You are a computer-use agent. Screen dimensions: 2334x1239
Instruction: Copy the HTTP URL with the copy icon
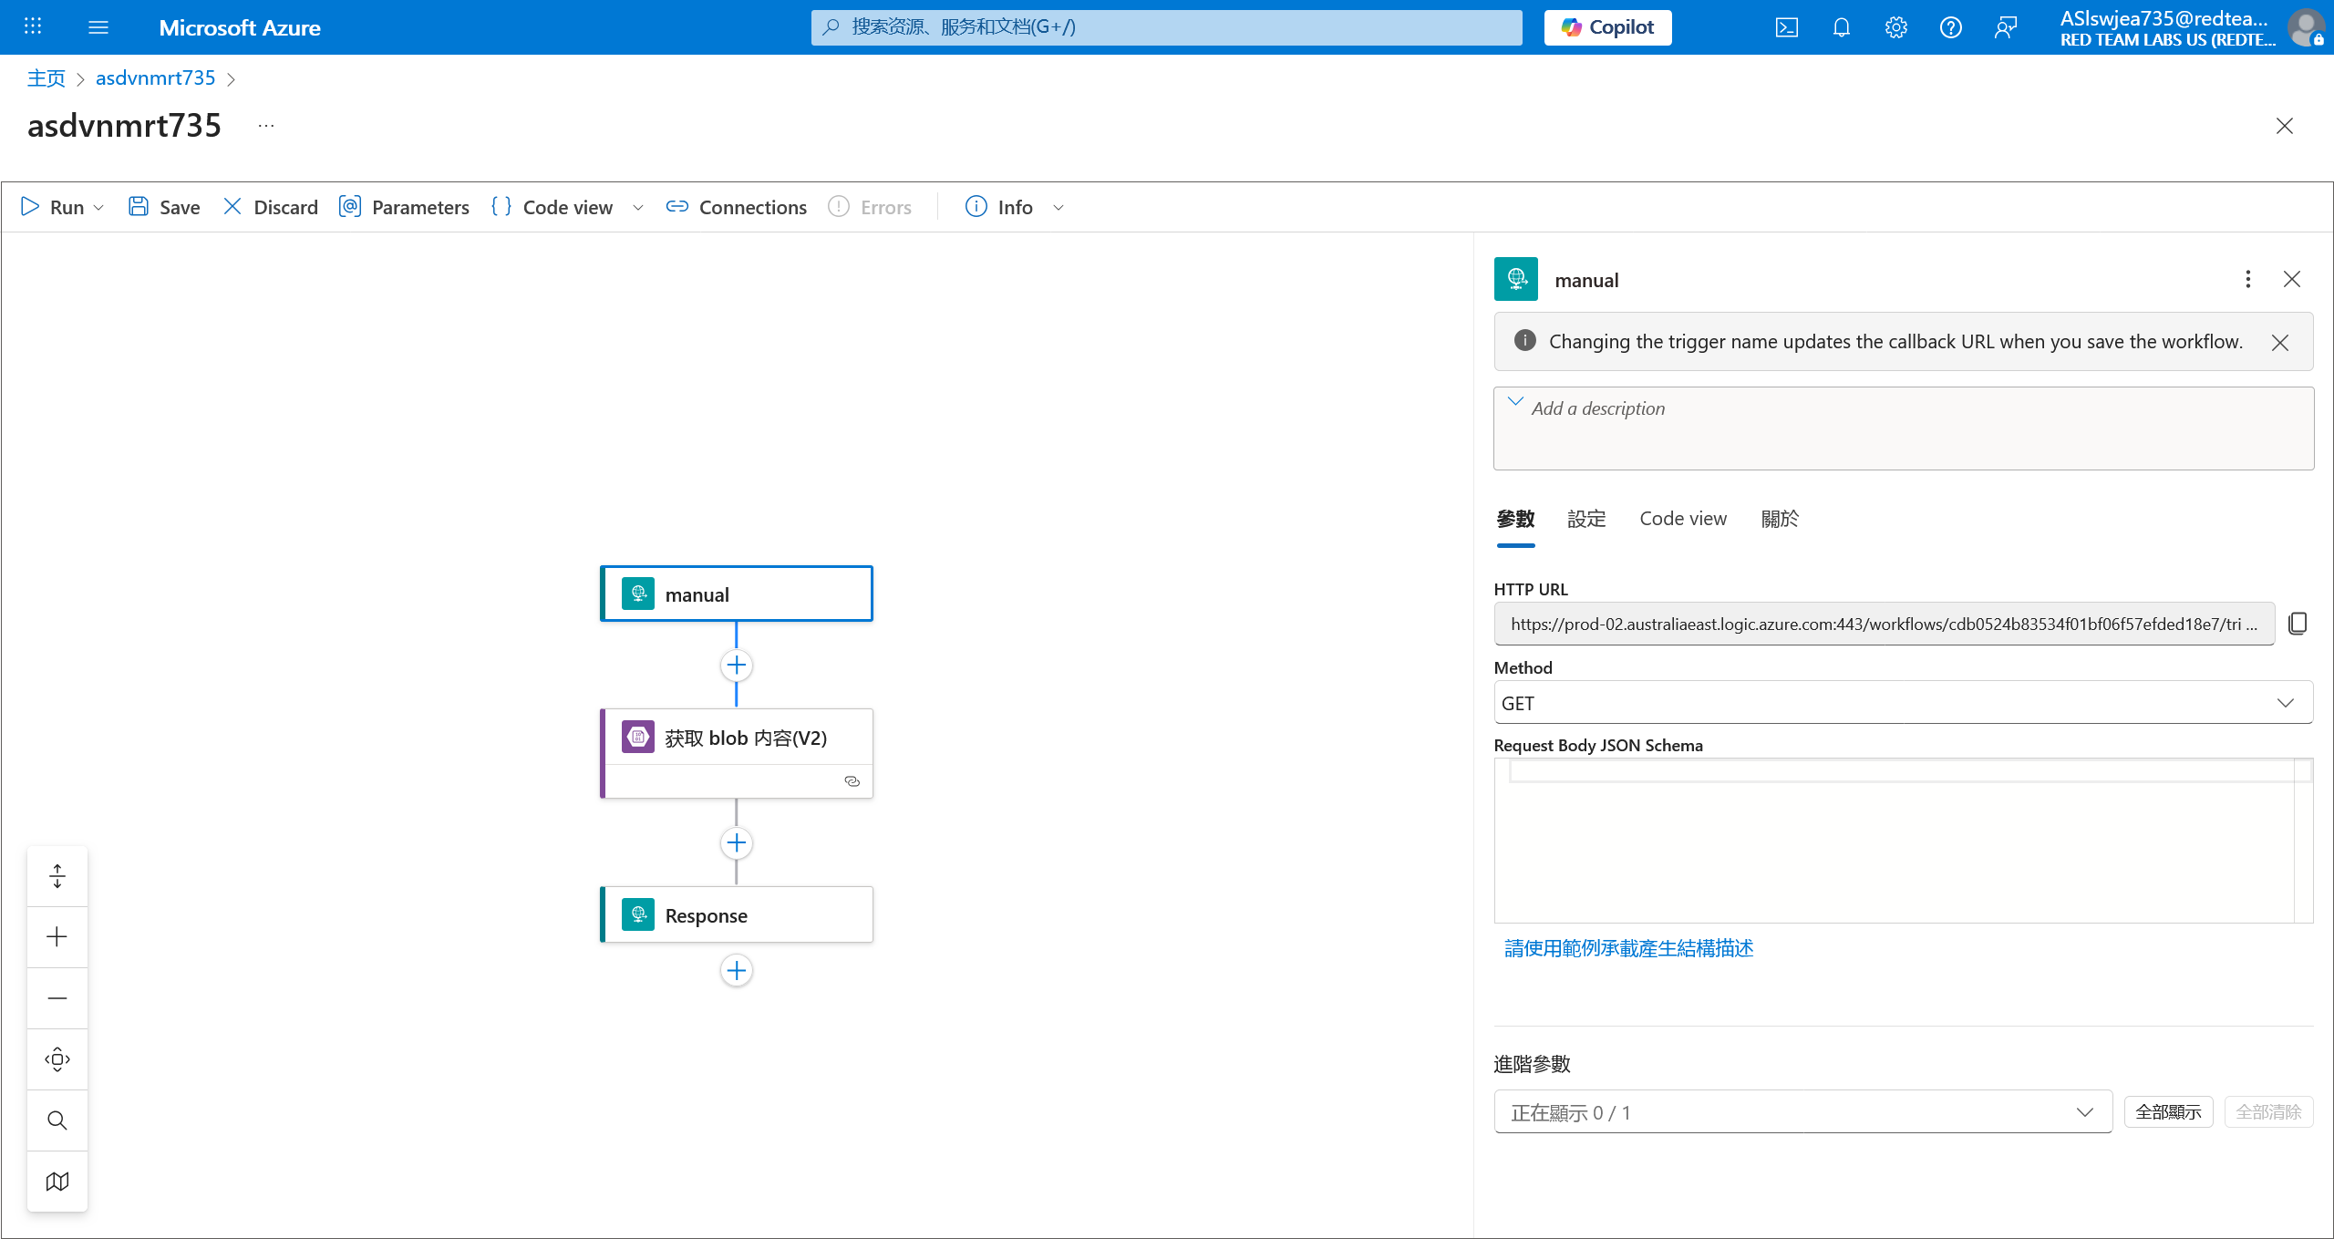2298,624
